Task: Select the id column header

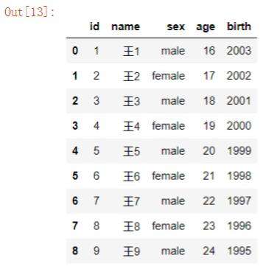Action: click(x=94, y=27)
